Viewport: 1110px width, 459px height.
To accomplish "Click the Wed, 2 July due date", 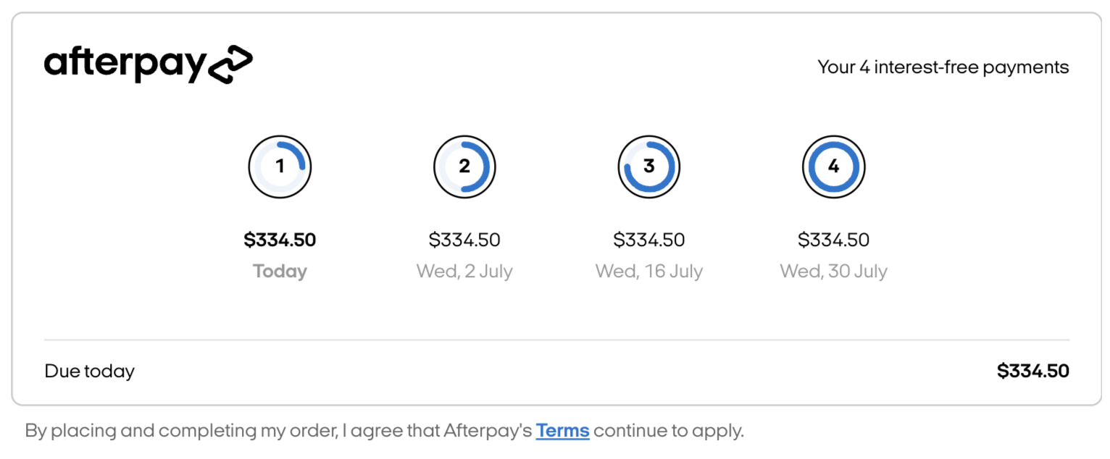I will [x=464, y=271].
